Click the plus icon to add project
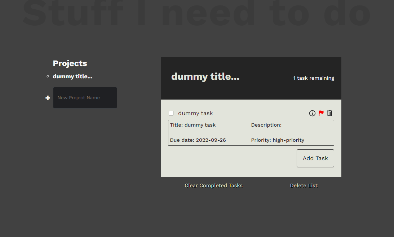394x237 pixels. coord(48,98)
